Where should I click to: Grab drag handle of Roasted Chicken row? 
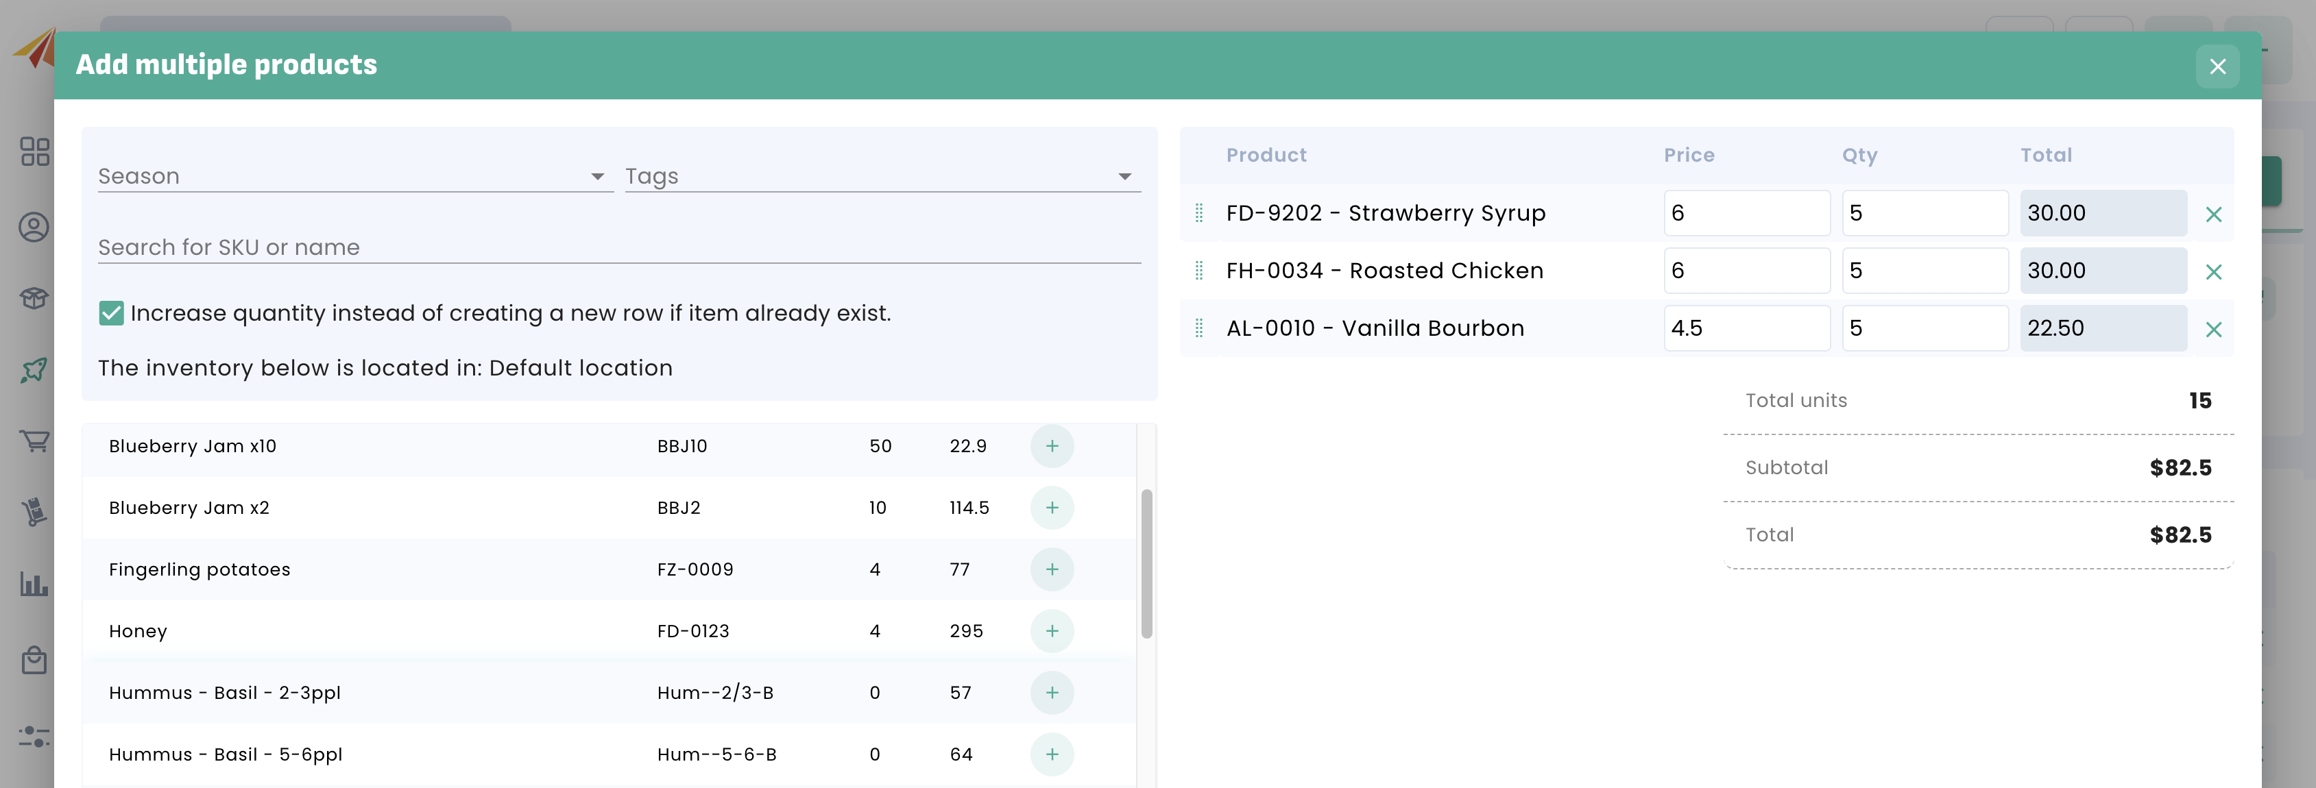point(1198,271)
